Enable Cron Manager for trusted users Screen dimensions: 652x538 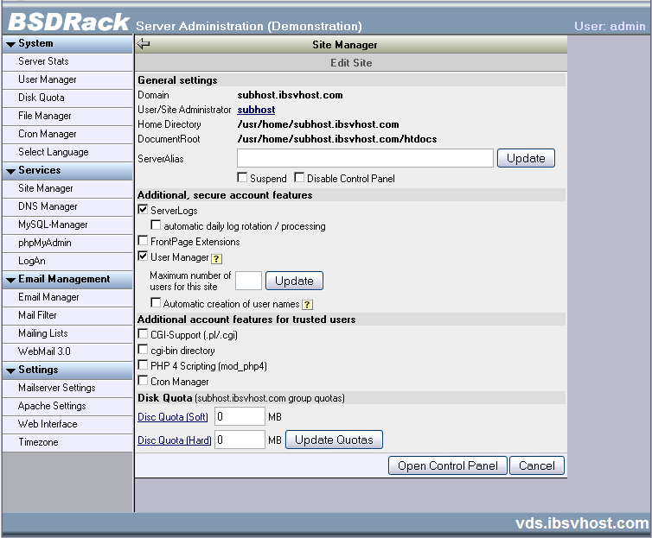(x=143, y=380)
